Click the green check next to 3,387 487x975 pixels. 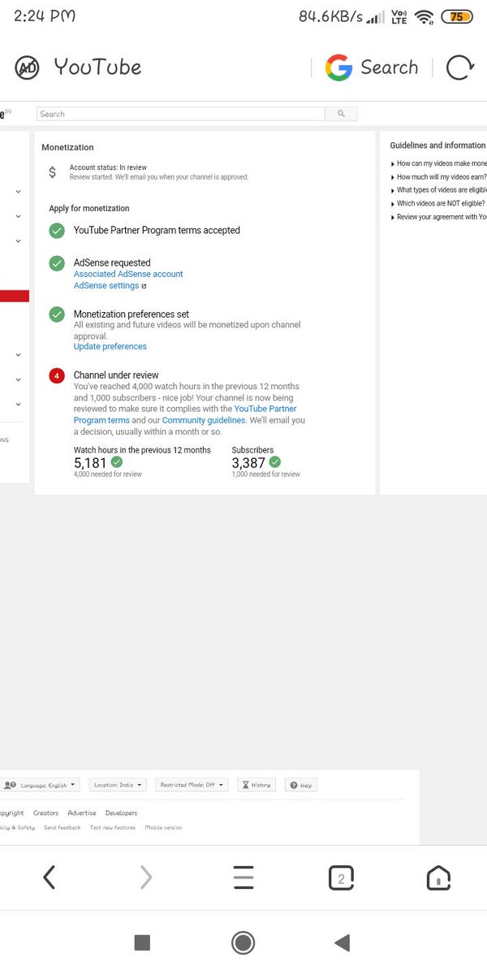[x=275, y=462]
